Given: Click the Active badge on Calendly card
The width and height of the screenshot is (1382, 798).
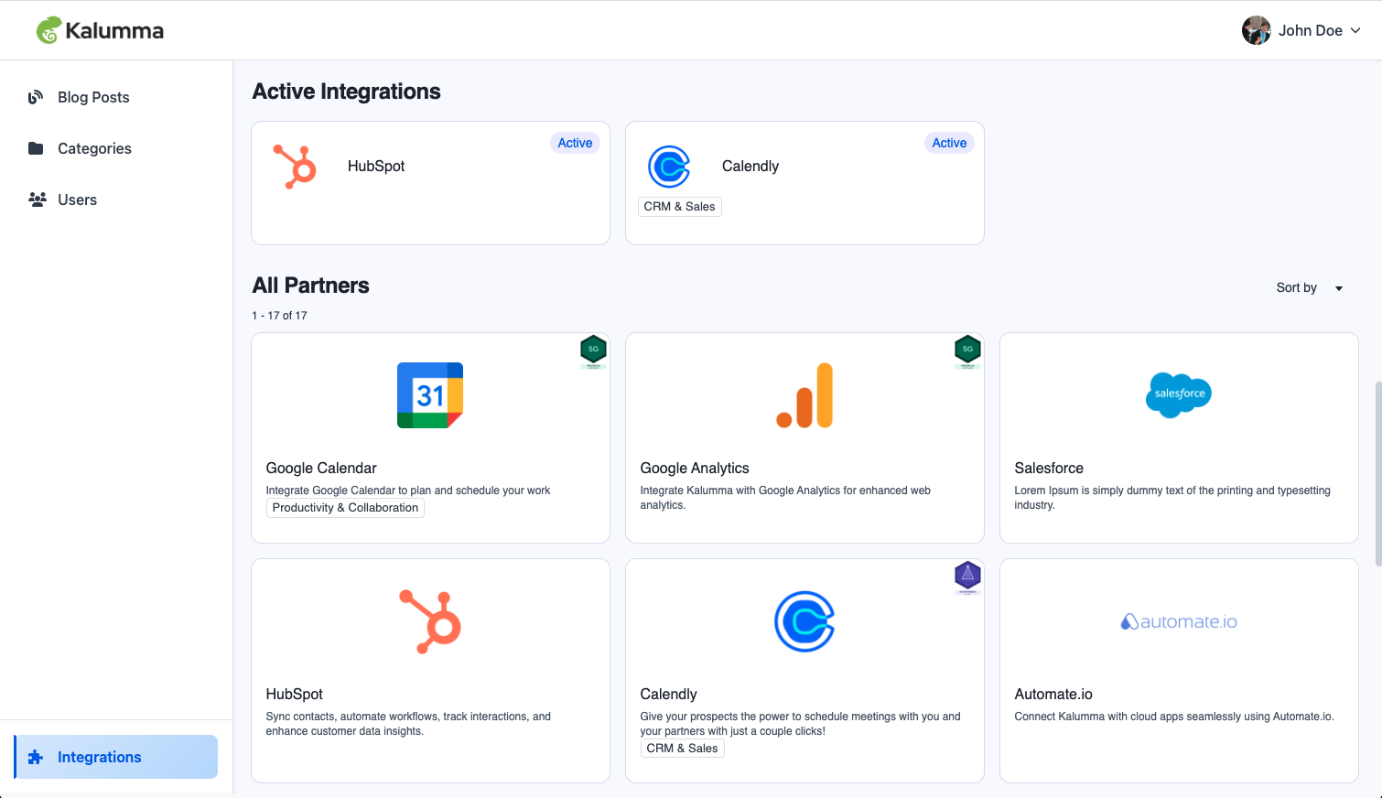Looking at the screenshot, I should [949, 143].
